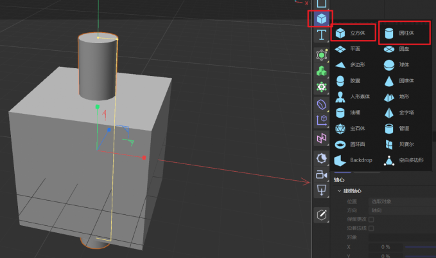Open the green stacked cubes generator tool

[x=322, y=71]
